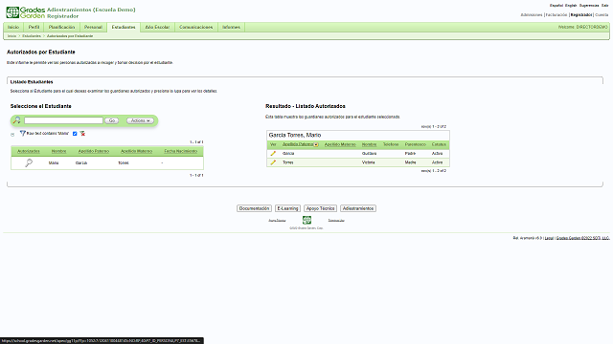Click the 'Victoria' name cell
This screenshot has width=613, height=344.
[368, 162]
